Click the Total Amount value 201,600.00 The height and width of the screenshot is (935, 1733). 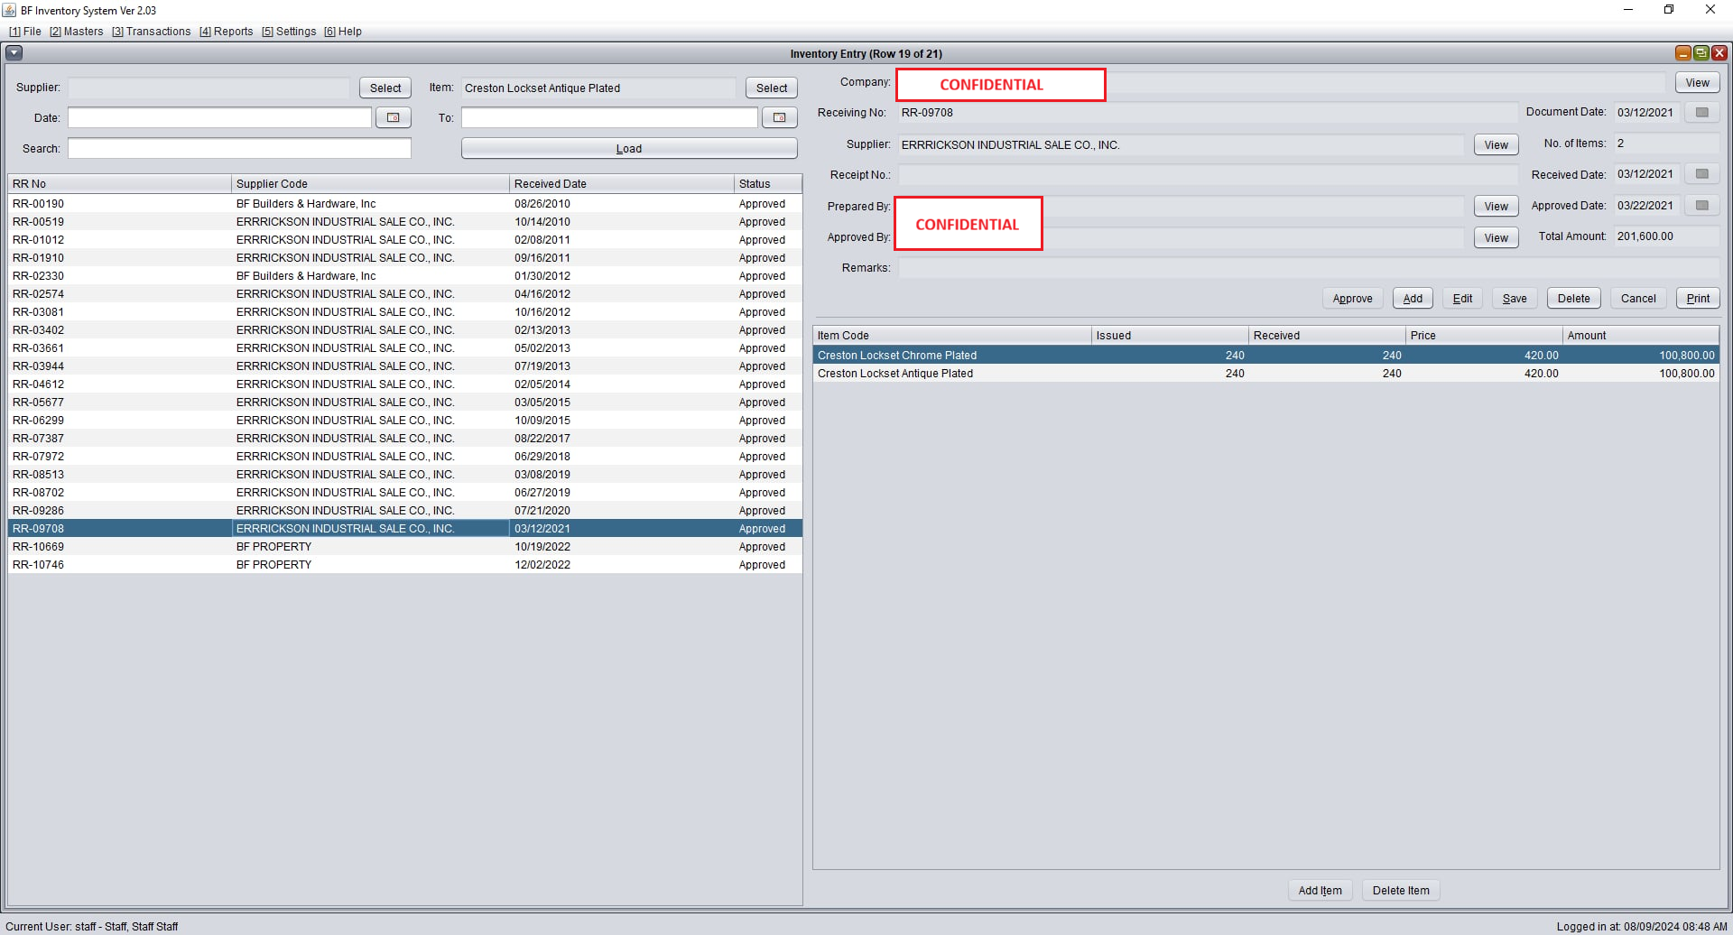tap(1666, 236)
